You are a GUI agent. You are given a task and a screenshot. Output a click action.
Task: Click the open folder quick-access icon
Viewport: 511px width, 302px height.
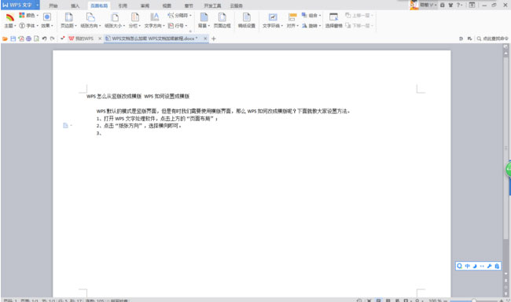point(5,39)
